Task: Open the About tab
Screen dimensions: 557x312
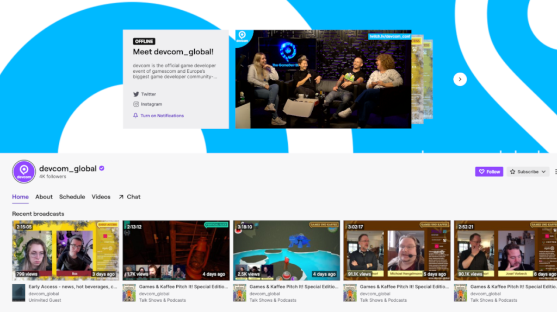Action: (44, 197)
